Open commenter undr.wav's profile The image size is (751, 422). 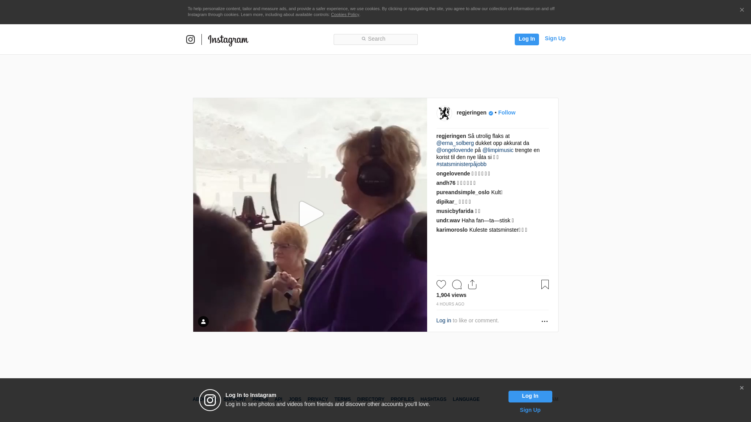coord(448,220)
